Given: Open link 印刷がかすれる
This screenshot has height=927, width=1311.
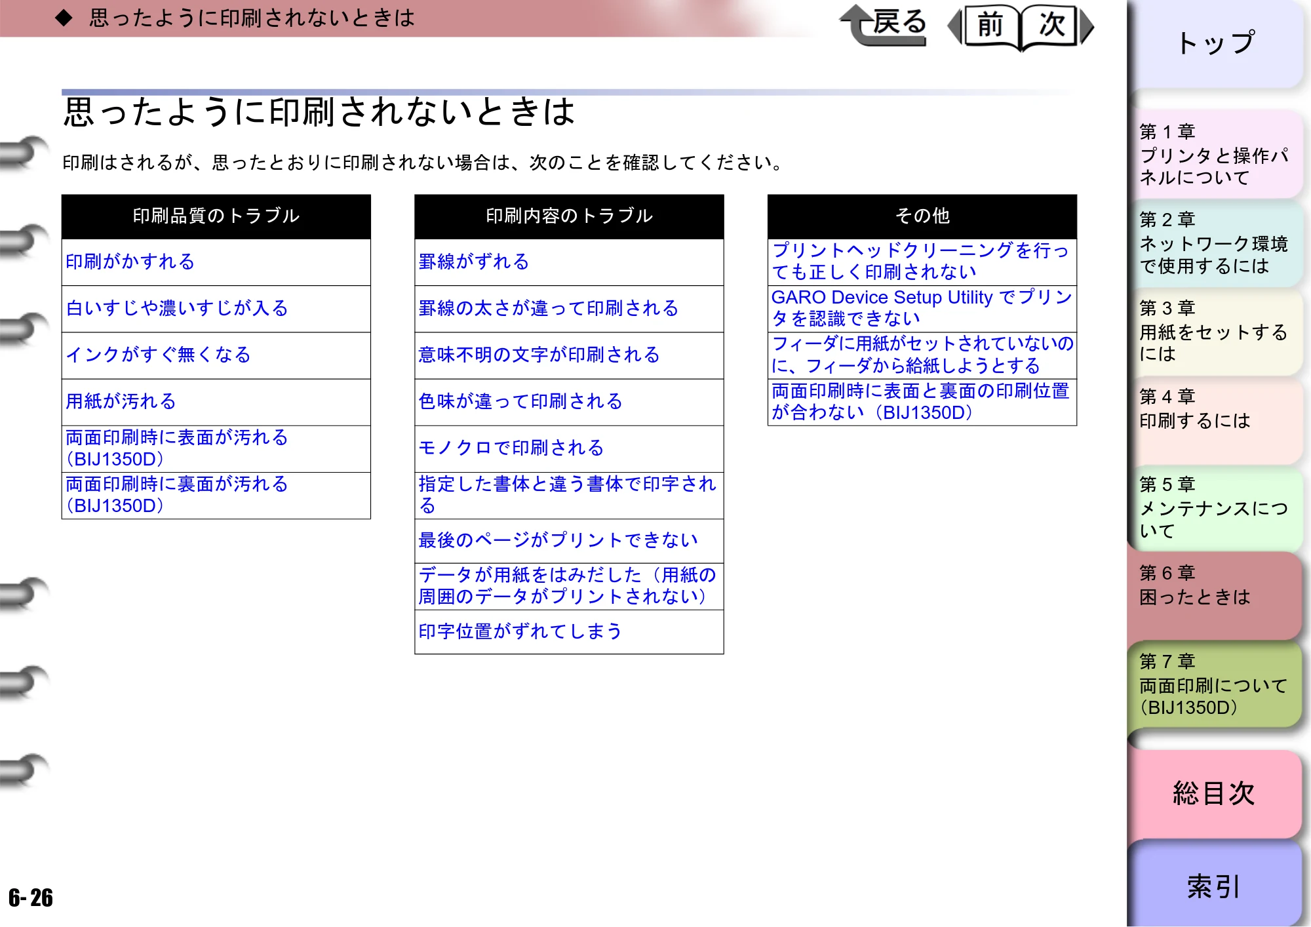Looking at the screenshot, I should [130, 262].
